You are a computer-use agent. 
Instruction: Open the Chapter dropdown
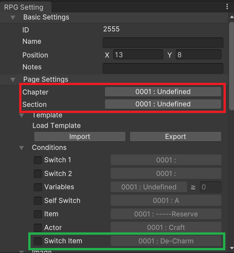pyautogui.click(x=163, y=92)
